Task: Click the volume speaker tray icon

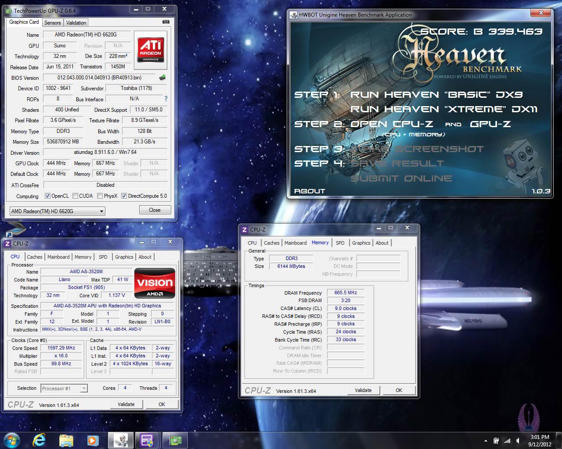Action: [x=519, y=441]
